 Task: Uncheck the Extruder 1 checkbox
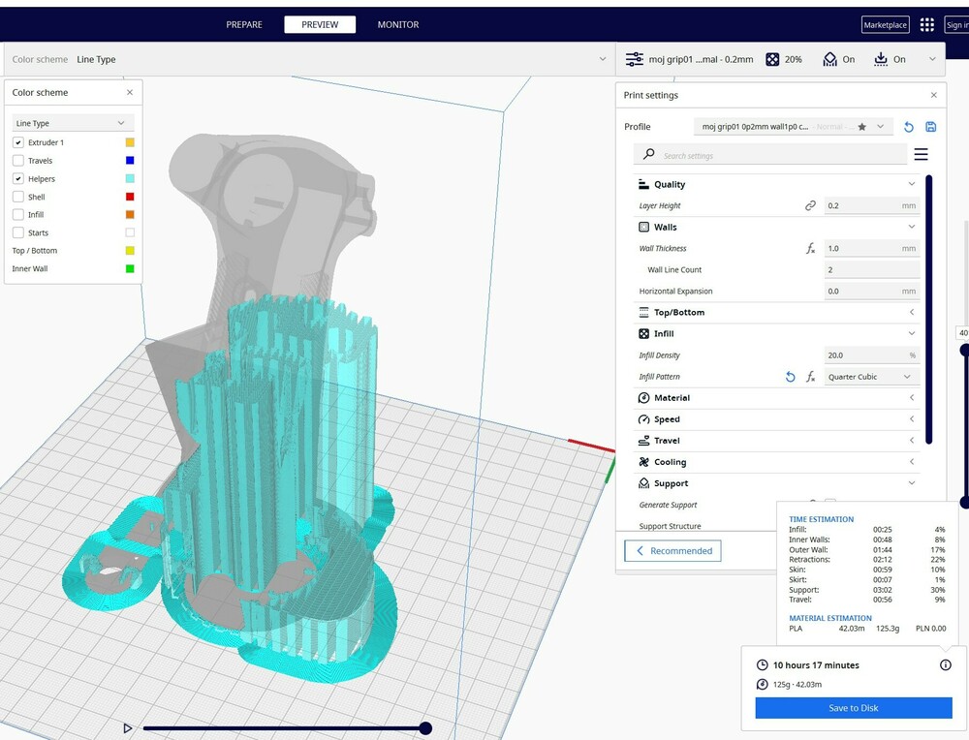pos(18,142)
